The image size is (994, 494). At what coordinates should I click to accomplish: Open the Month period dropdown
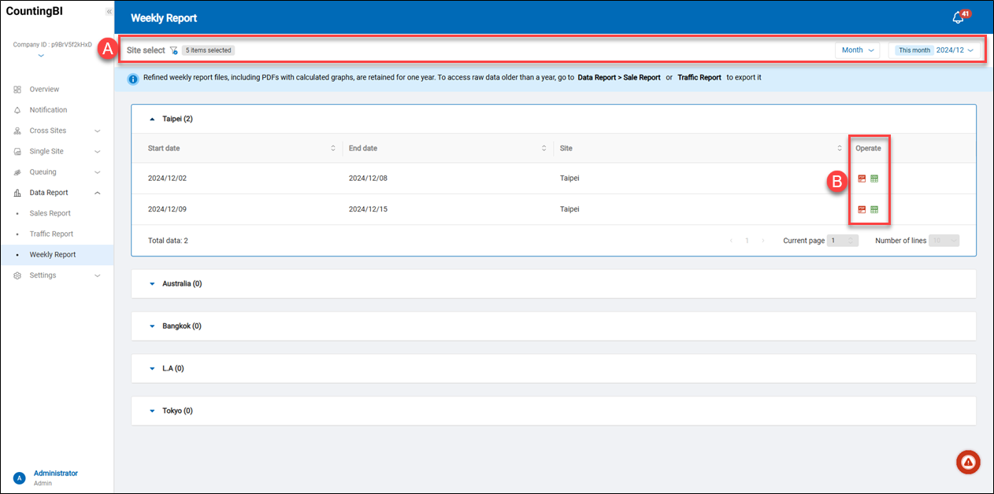tap(857, 50)
